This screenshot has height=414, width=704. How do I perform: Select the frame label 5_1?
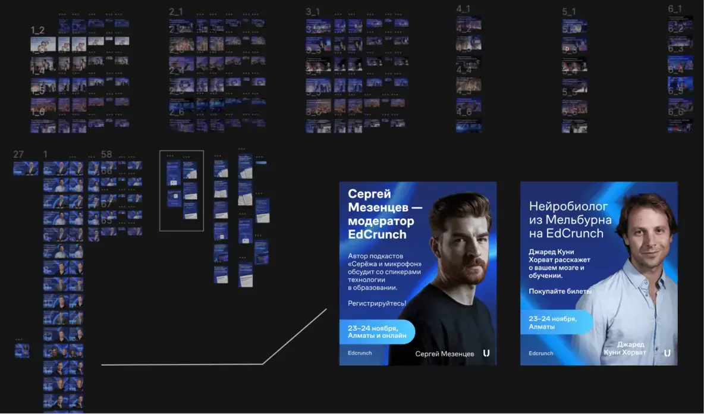[x=569, y=12]
